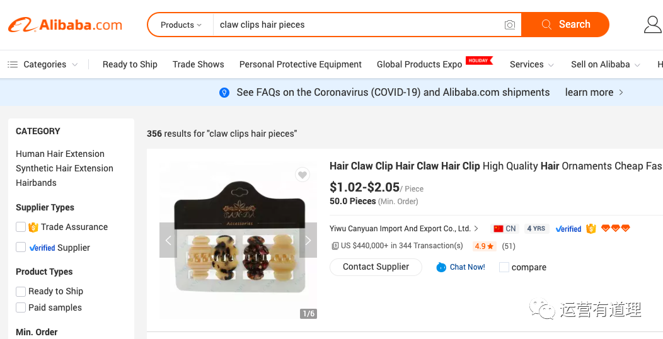
Task: Show next product image arrow
Action: click(x=308, y=240)
